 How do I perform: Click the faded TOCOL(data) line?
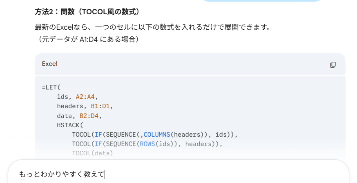point(92,153)
